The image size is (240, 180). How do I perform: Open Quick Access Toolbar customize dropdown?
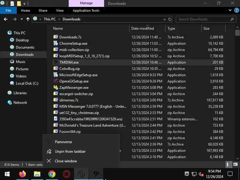click(24, 4)
